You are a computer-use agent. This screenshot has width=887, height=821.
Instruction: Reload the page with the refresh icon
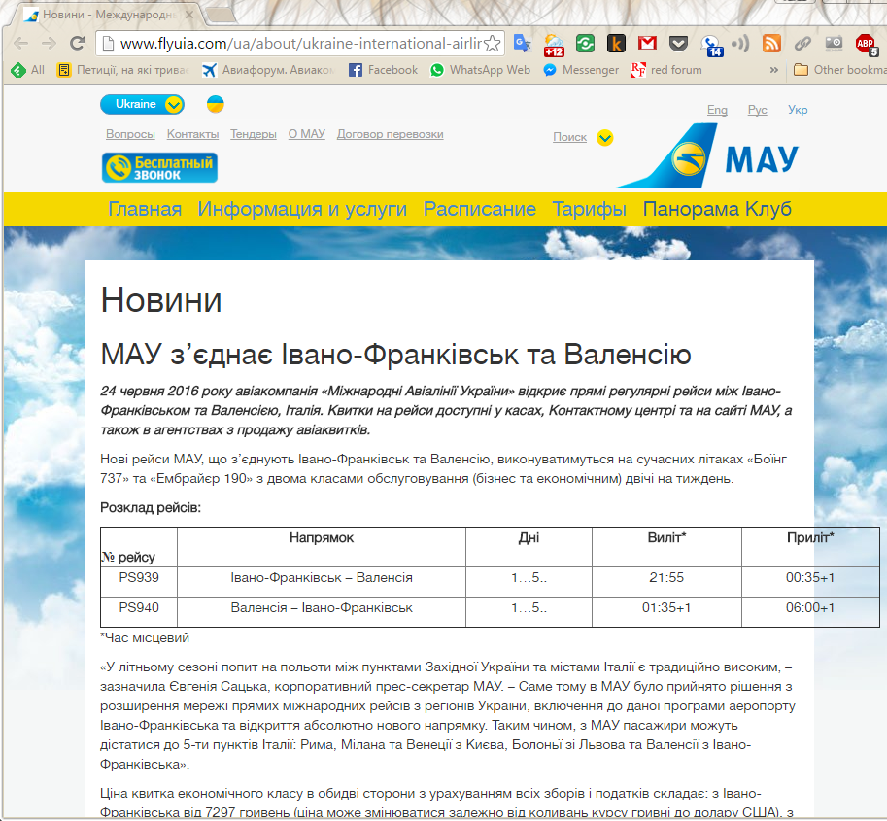tap(77, 44)
